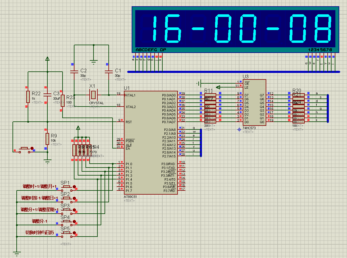Click the Q7 output pin label on U3
Viewport: 347px width, 258px height.
262,95
